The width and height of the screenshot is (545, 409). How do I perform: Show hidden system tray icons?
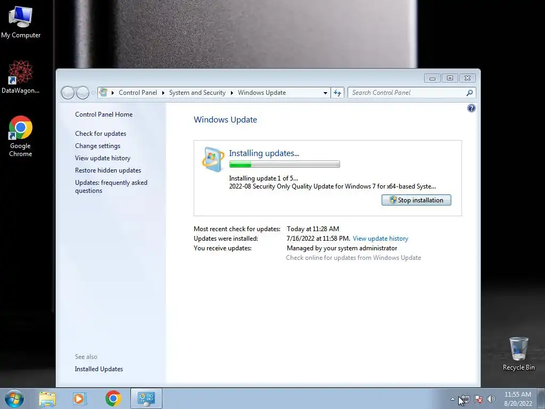(452, 399)
